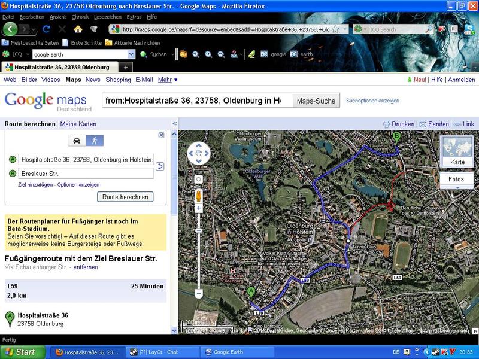Image resolution: width=479 pixels, height=359 pixels.
Task: Open the Extras menu
Action: 134,17
